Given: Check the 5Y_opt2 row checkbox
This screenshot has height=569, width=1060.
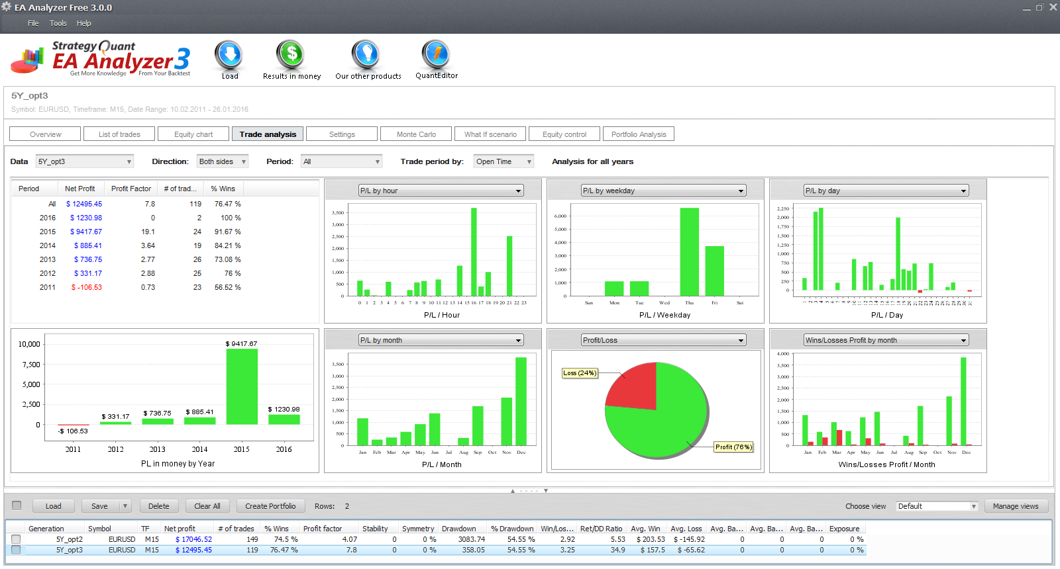Looking at the screenshot, I should 16,539.
